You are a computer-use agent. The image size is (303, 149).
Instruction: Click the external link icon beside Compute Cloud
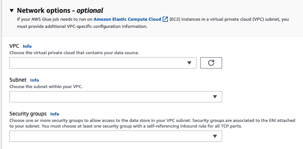[165, 19]
